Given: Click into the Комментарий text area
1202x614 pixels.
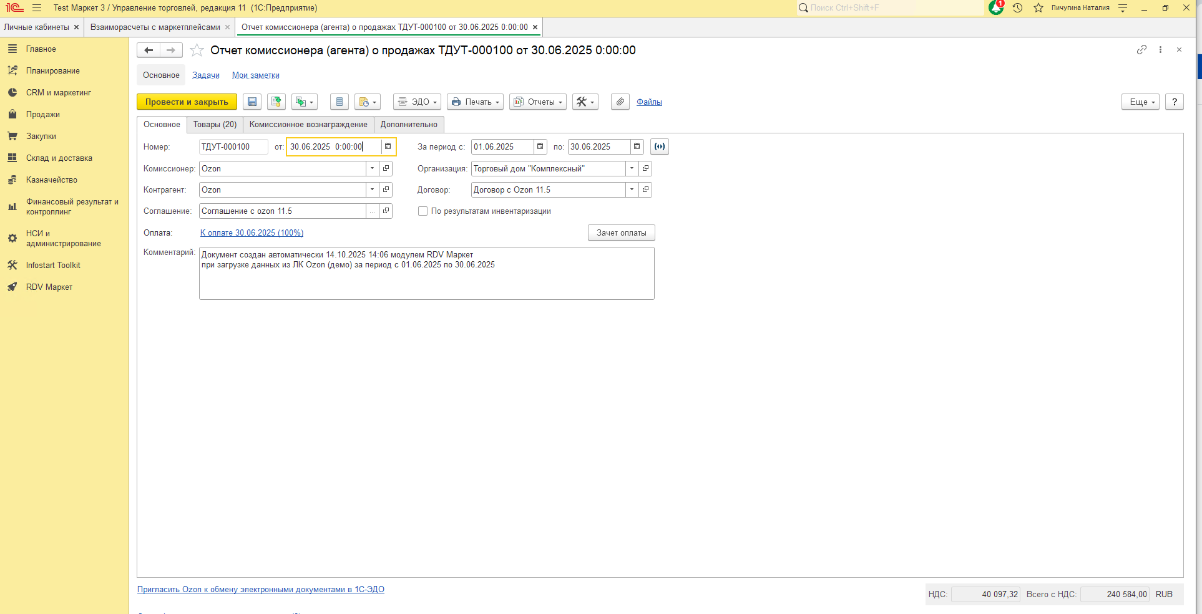Looking at the screenshot, I should coord(427,274).
